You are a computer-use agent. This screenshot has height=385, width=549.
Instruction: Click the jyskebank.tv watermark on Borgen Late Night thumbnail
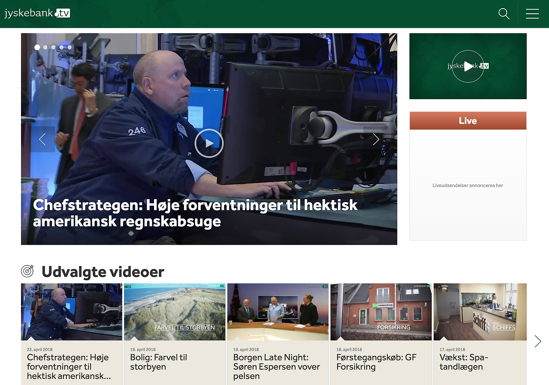pos(317,286)
